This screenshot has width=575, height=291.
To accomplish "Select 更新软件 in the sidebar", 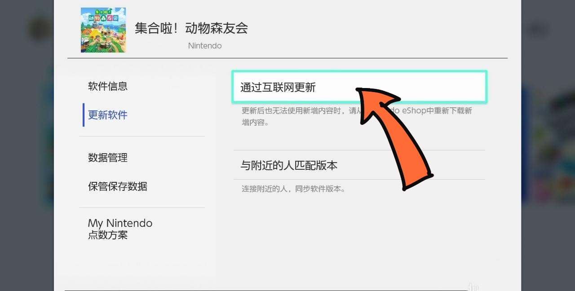I will [x=108, y=115].
